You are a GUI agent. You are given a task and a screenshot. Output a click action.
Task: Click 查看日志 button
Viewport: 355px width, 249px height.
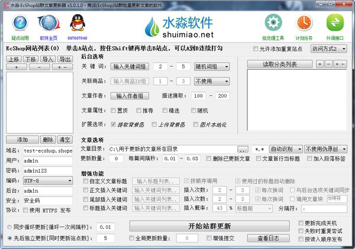pyautogui.click(x=268, y=238)
